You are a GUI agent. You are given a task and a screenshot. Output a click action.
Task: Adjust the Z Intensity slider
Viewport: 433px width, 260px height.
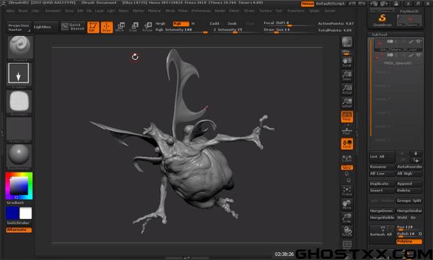[x=234, y=30]
